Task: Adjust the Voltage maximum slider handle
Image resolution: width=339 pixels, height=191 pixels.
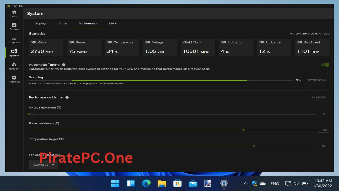Action: (x=29, y=114)
